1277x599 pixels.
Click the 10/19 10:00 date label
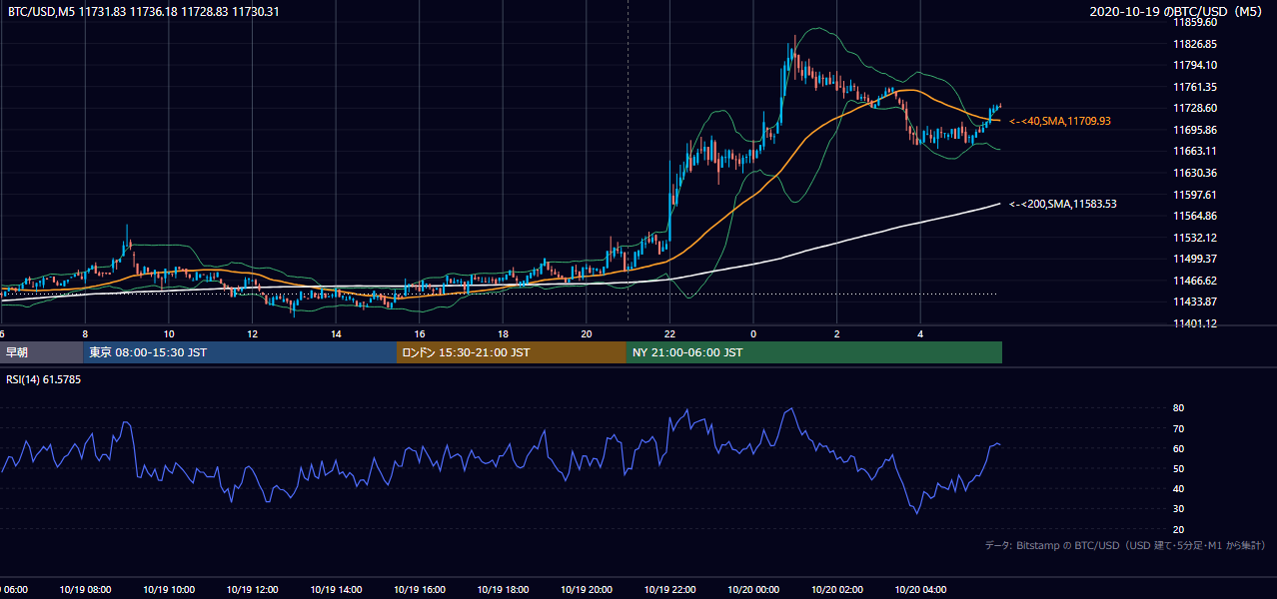tap(169, 590)
